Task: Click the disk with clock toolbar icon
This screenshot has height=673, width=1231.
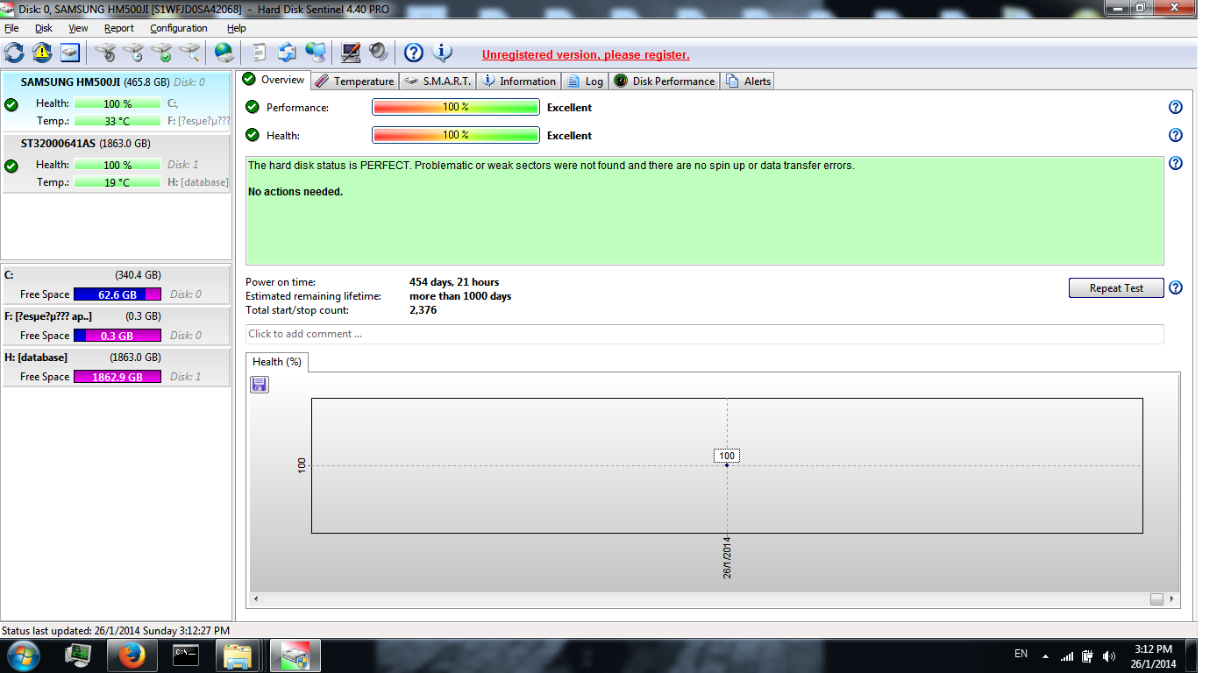Action: pos(133,52)
